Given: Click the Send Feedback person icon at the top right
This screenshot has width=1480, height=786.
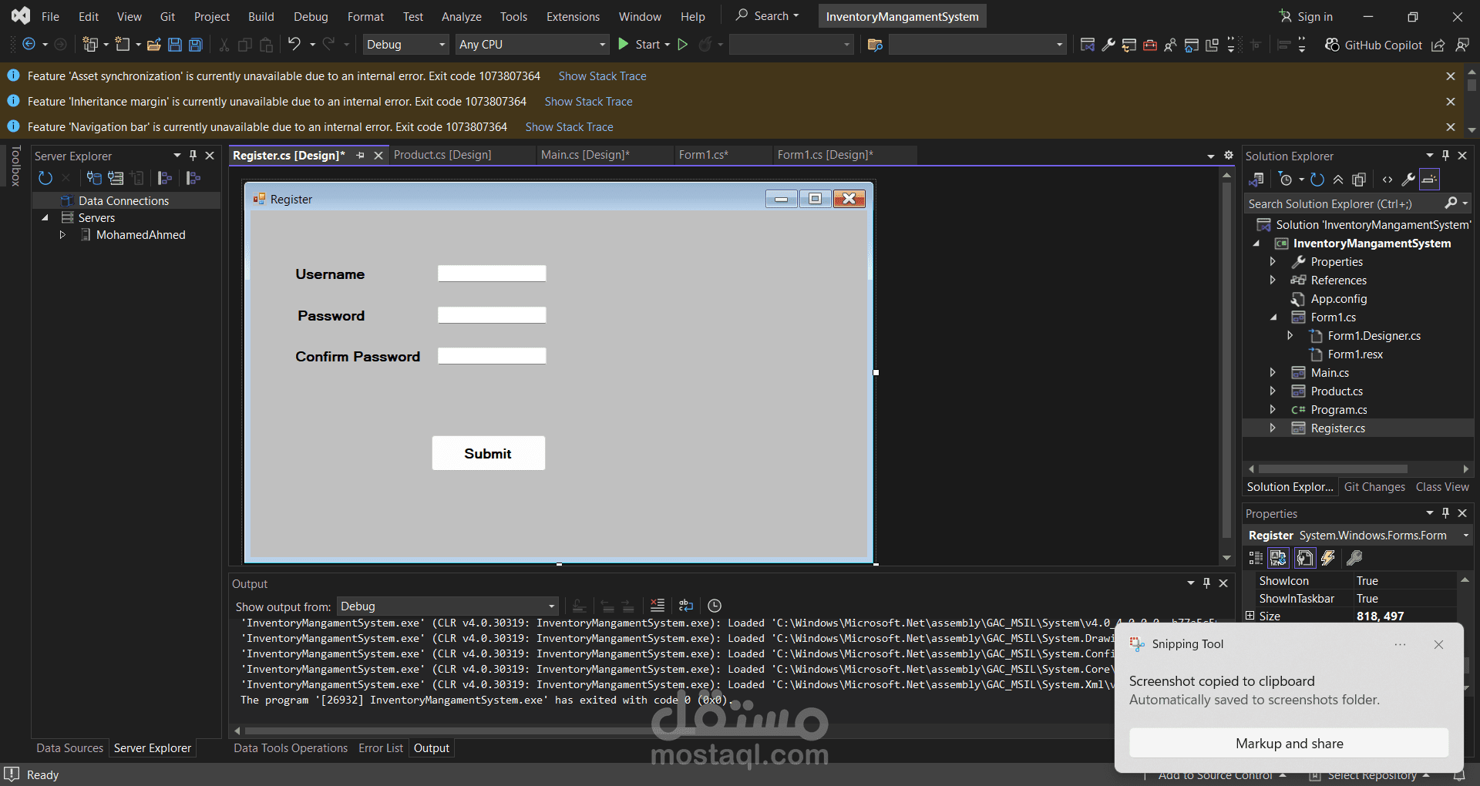Looking at the screenshot, I should pos(1462,45).
